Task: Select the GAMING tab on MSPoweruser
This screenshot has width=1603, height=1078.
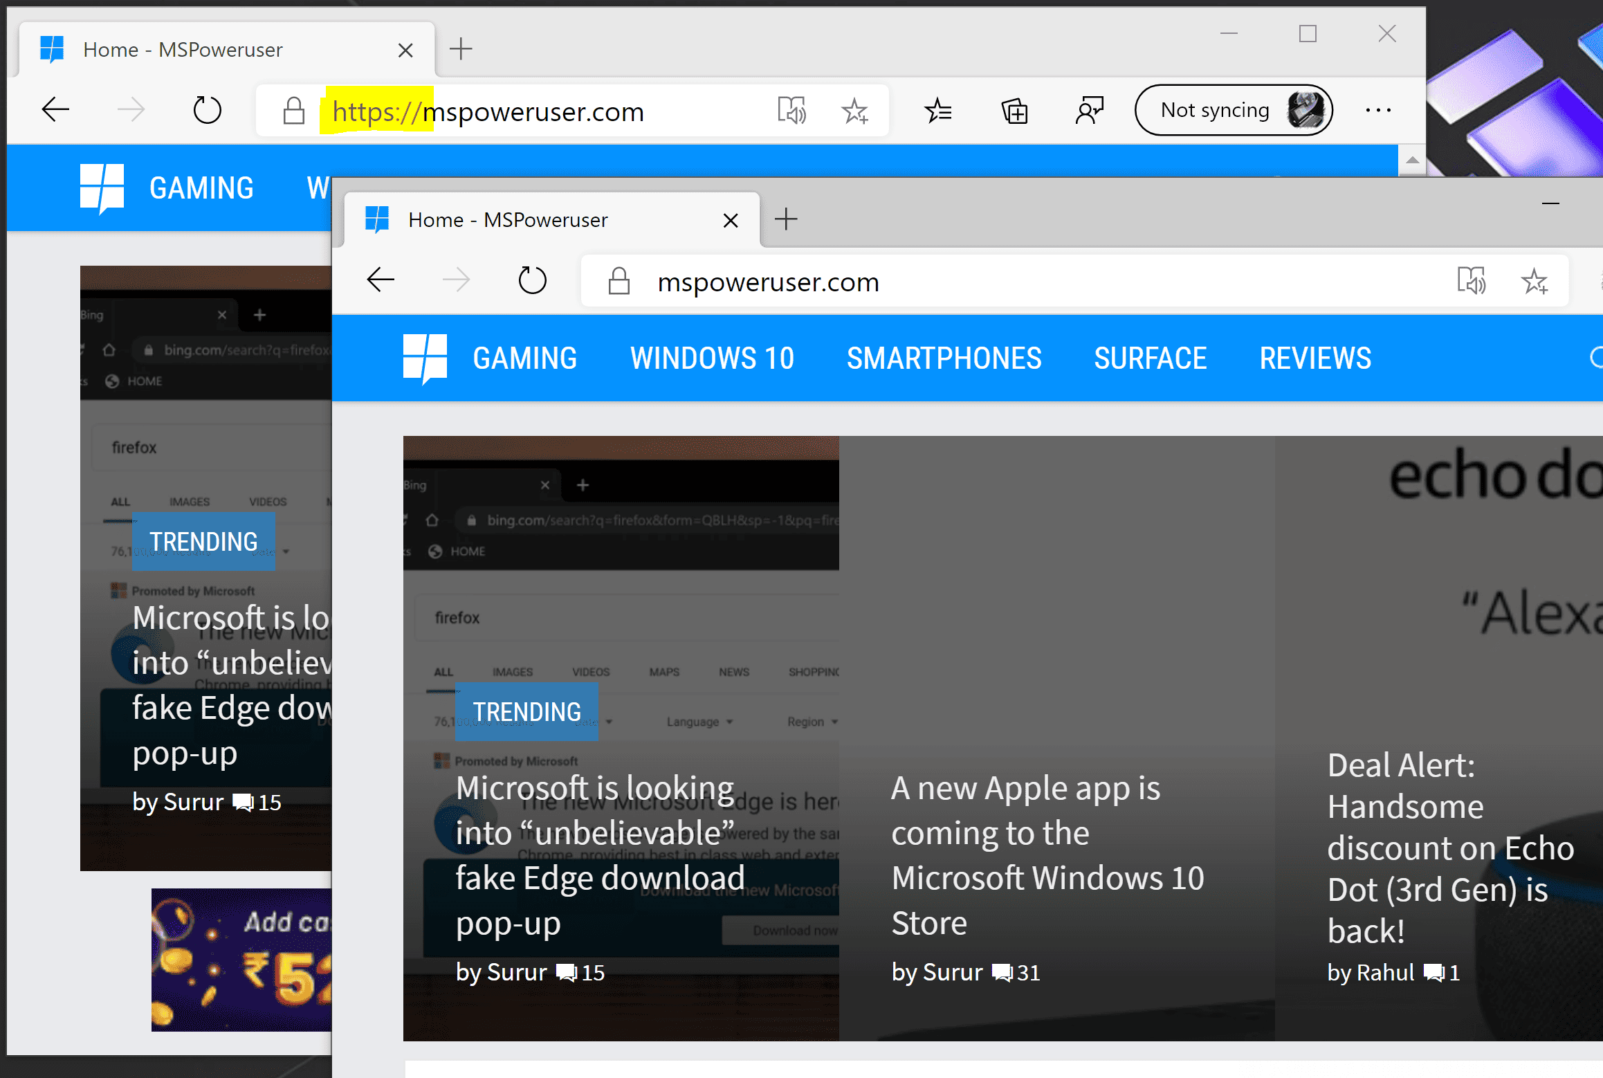Action: pyautogui.click(x=526, y=358)
